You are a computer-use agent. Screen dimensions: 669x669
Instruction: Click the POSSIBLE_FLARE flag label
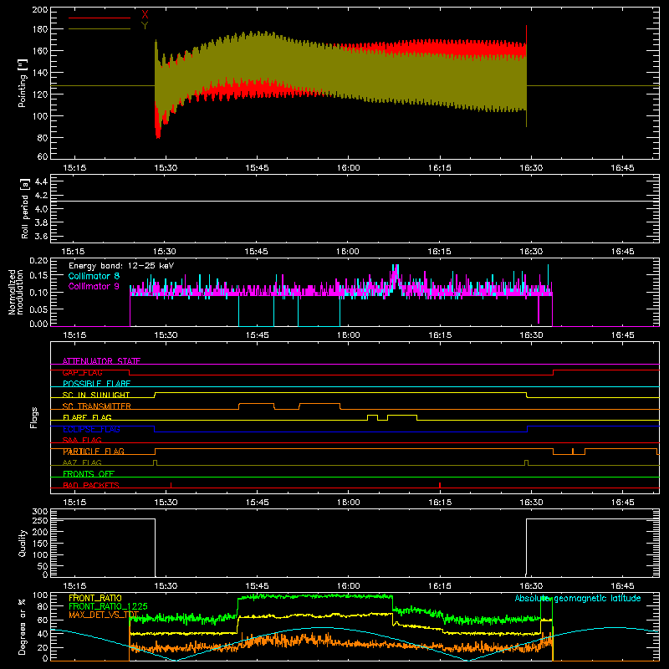coord(96,384)
